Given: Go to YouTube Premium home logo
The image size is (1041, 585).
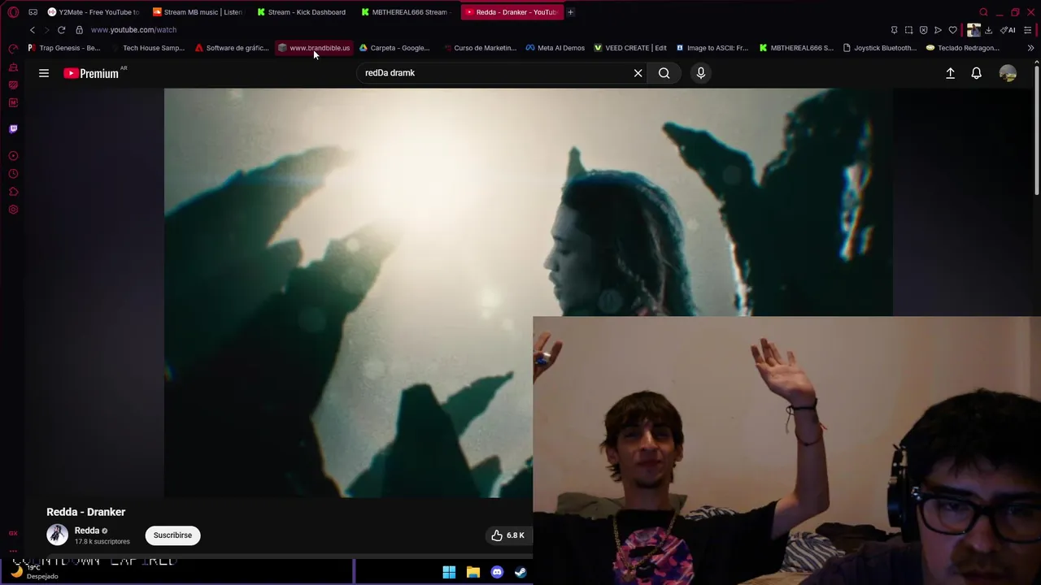Looking at the screenshot, I should pos(91,73).
